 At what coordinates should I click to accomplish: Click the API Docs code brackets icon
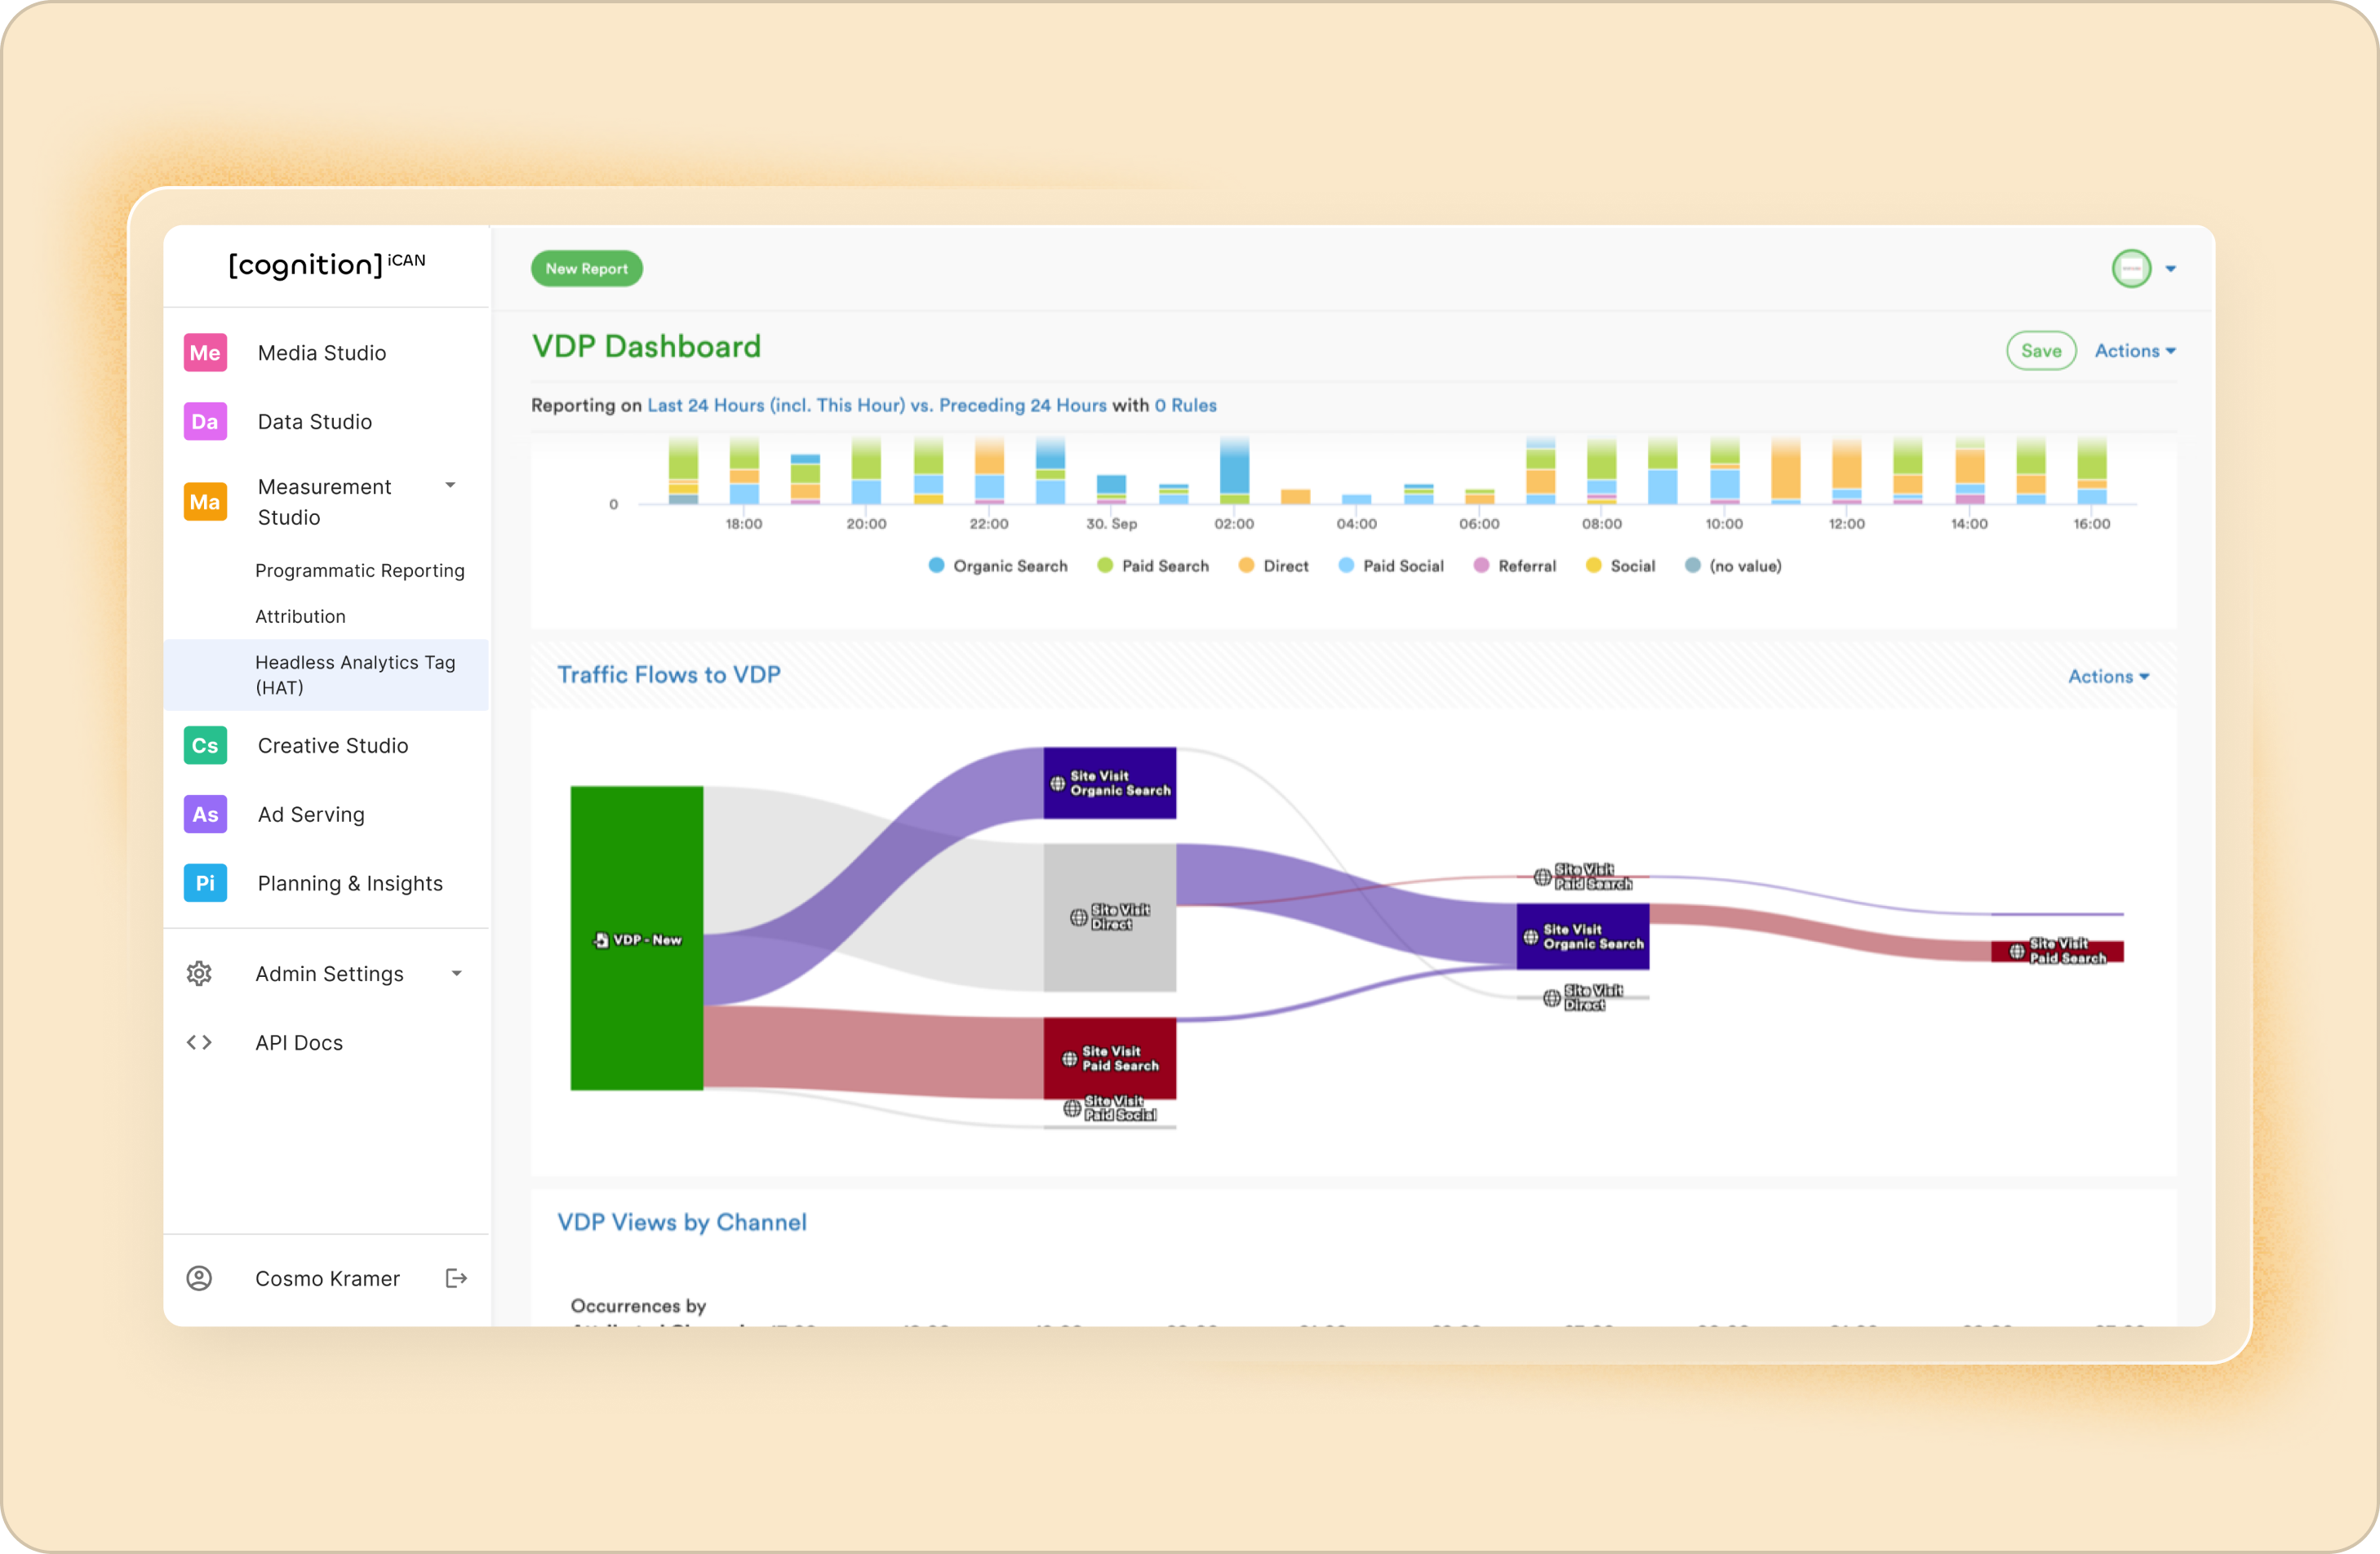click(x=199, y=1043)
